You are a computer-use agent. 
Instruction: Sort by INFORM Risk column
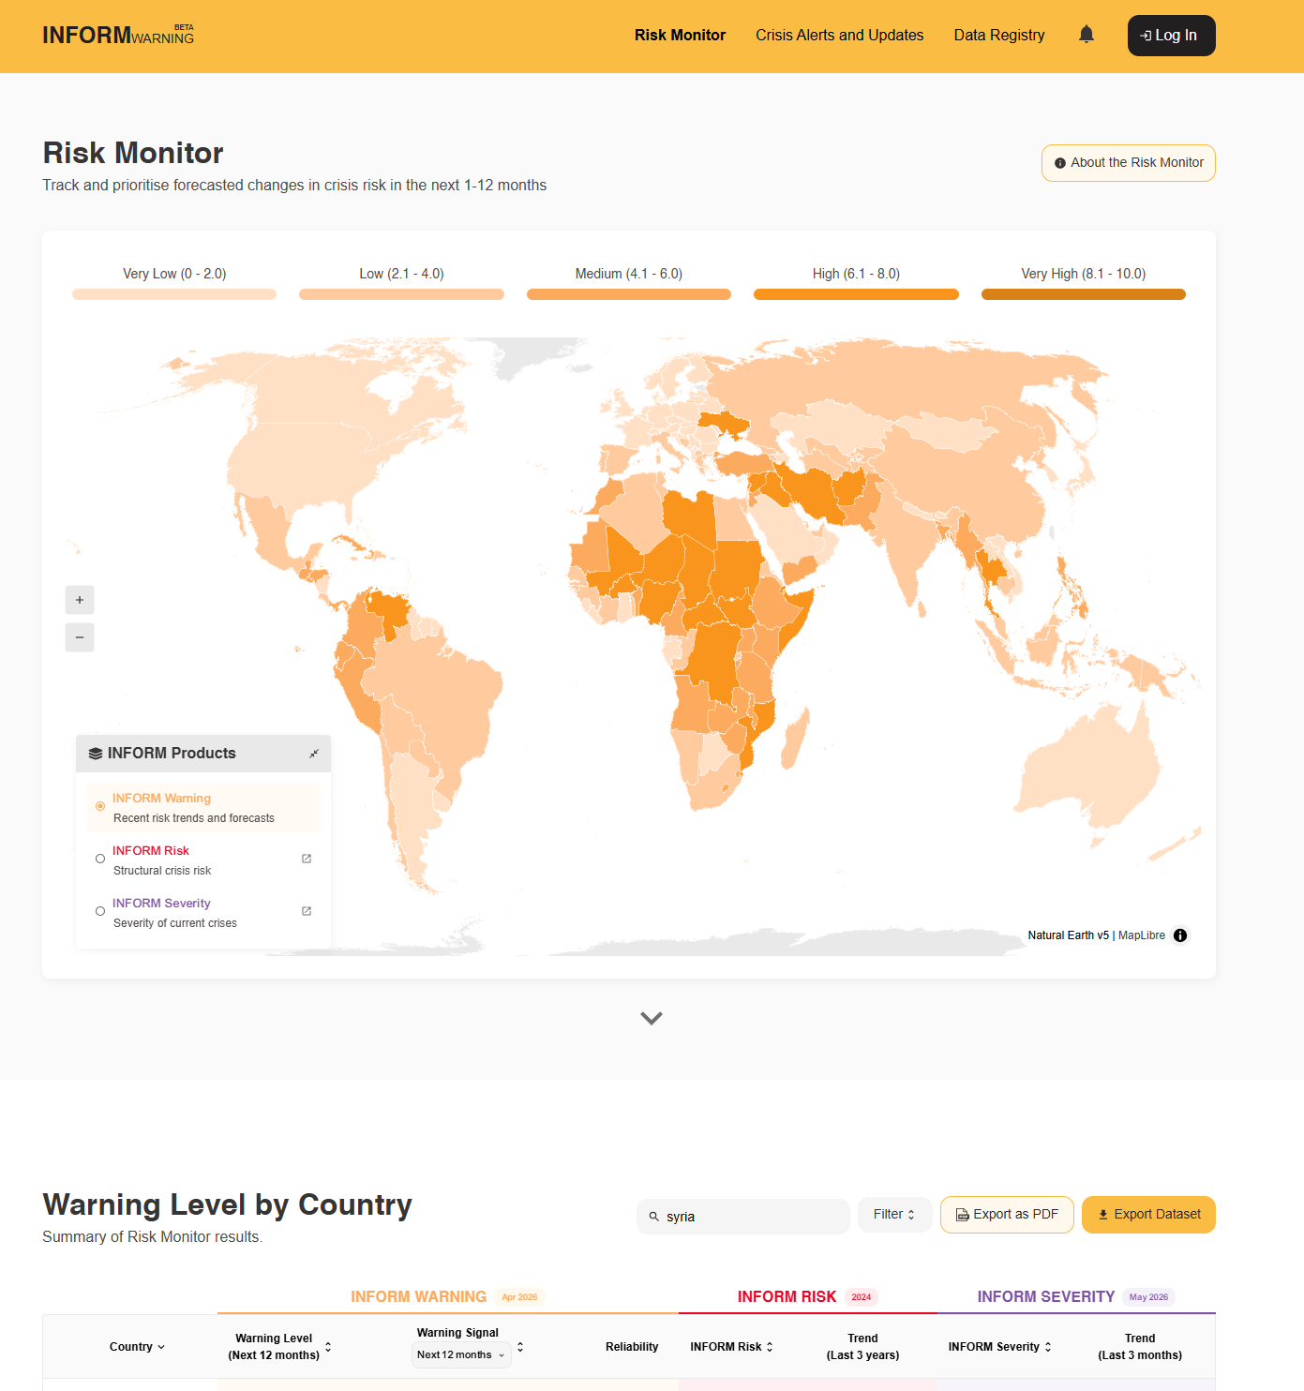pyautogui.click(x=732, y=1347)
